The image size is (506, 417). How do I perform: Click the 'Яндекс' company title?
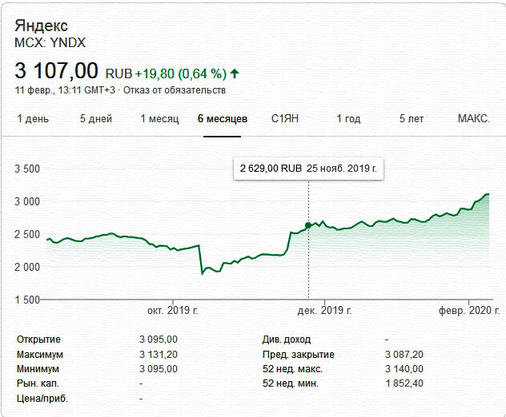pos(41,26)
